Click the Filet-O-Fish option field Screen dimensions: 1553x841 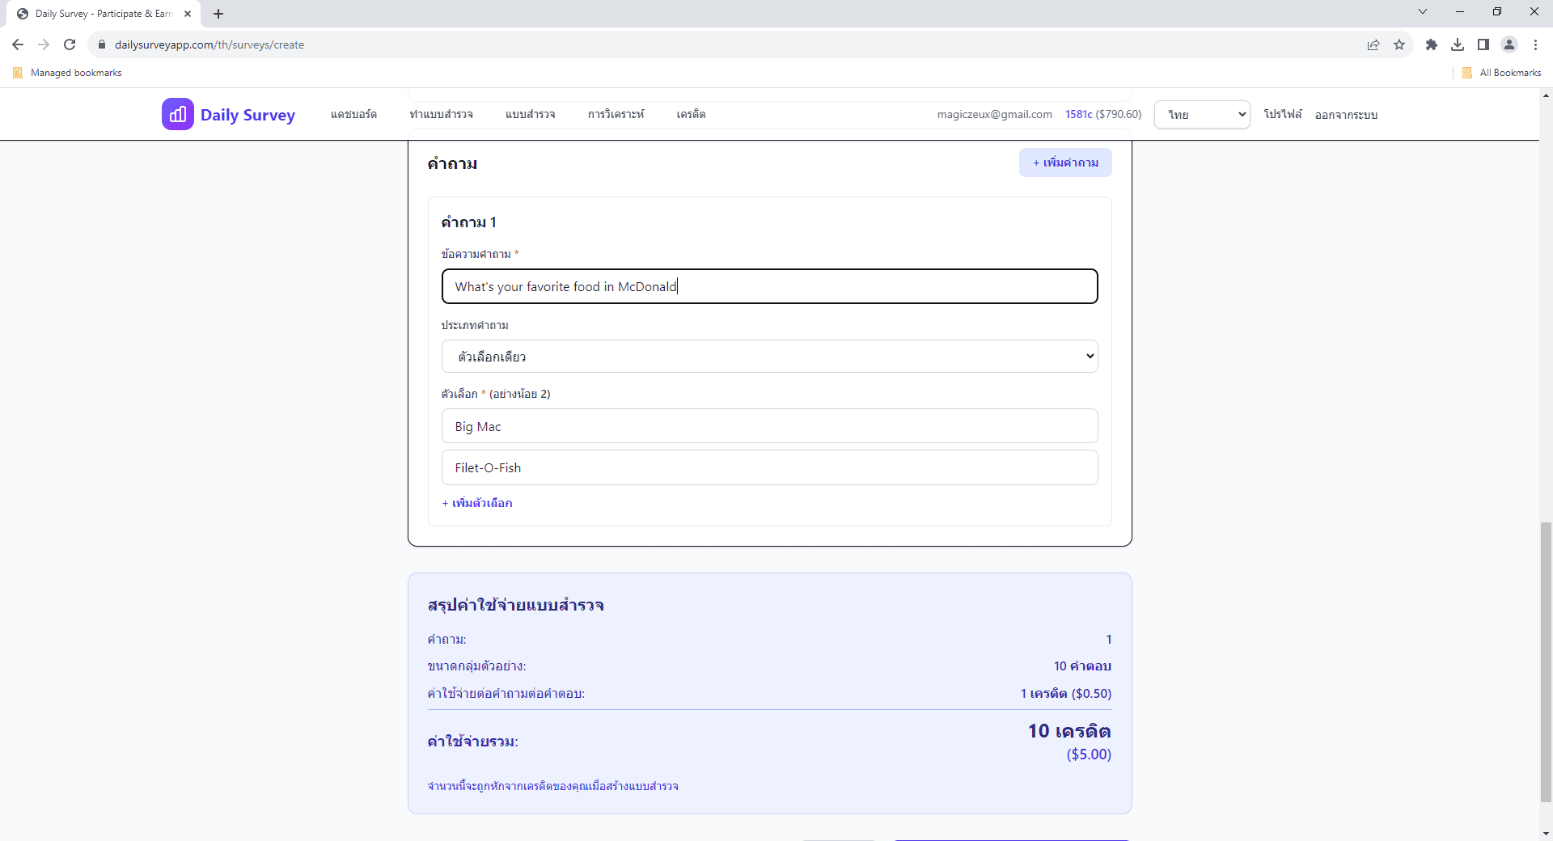pyautogui.click(x=769, y=467)
